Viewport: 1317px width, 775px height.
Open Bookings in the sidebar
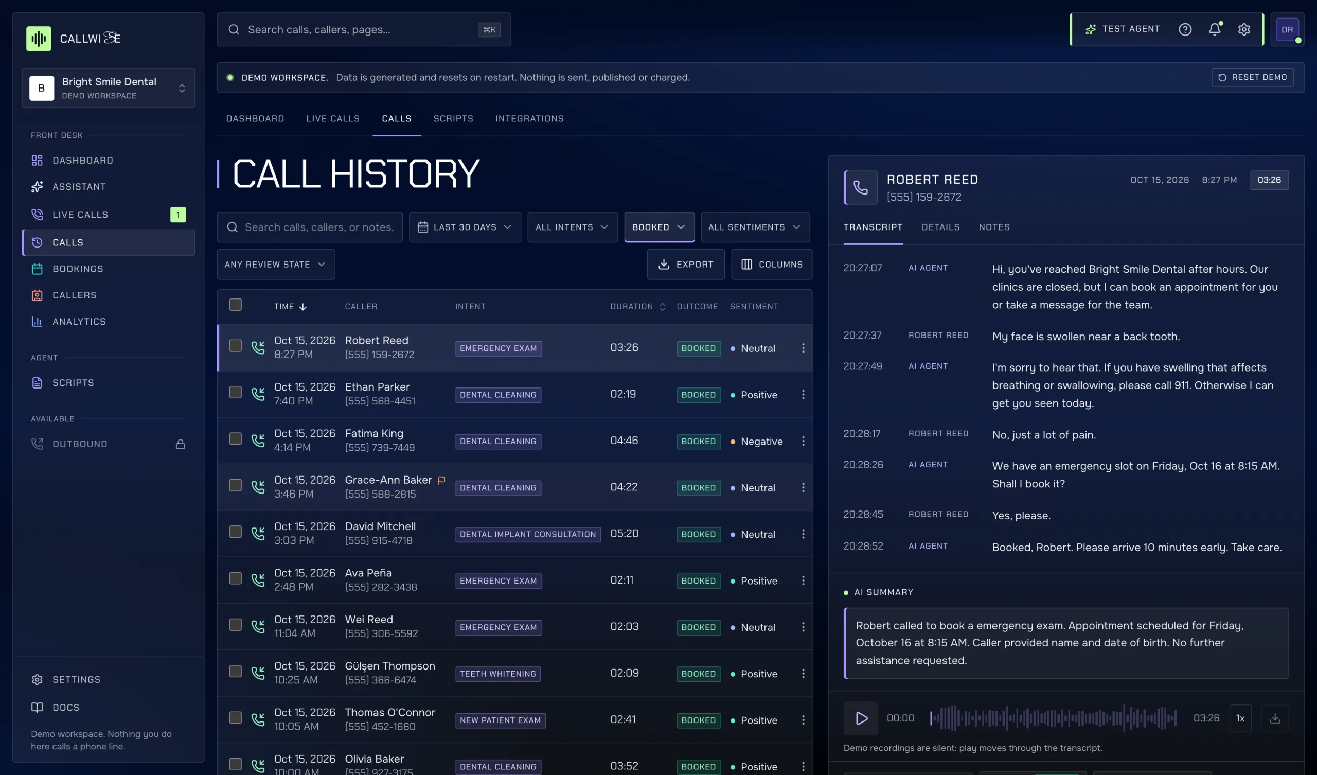tap(108, 269)
